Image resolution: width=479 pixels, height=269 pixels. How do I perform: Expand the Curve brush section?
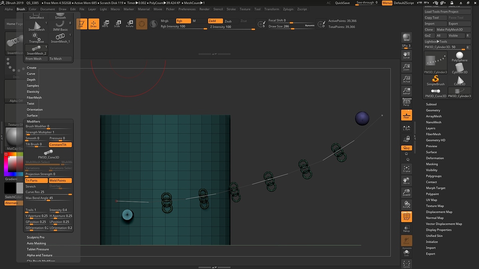(31, 74)
